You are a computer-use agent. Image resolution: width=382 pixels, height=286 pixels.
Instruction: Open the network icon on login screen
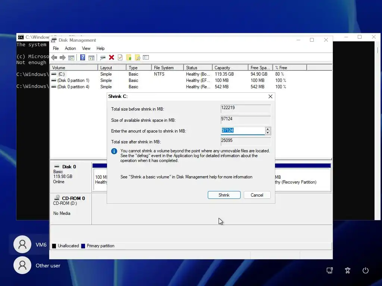pyautogui.click(x=330, y=270)
